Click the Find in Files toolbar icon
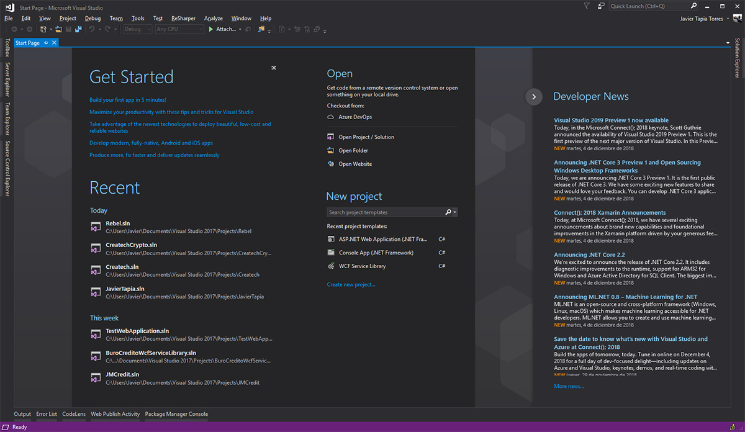Viewport: 745px width, 432px height. pyautogui.click(x=262, y=29)
